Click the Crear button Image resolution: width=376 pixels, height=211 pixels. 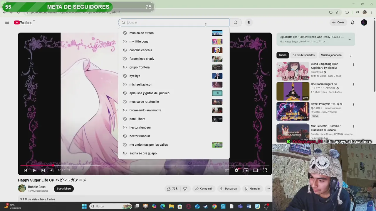[338, 22]
